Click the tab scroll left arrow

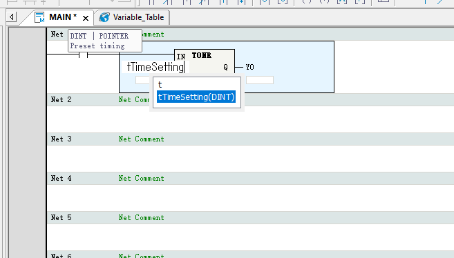(12, 17)
